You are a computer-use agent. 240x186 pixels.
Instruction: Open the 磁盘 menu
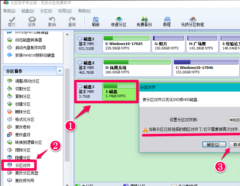pyautogui.click(x=27, y=11)
